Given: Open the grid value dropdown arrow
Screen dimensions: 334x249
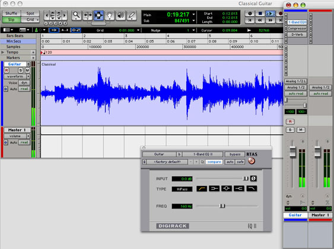Looking at the screenshot, I should tap(138, 30).
